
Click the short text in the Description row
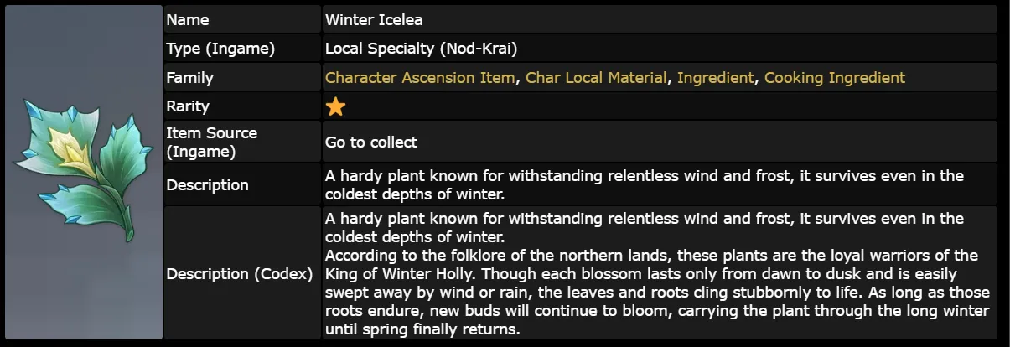click(644, 185)
